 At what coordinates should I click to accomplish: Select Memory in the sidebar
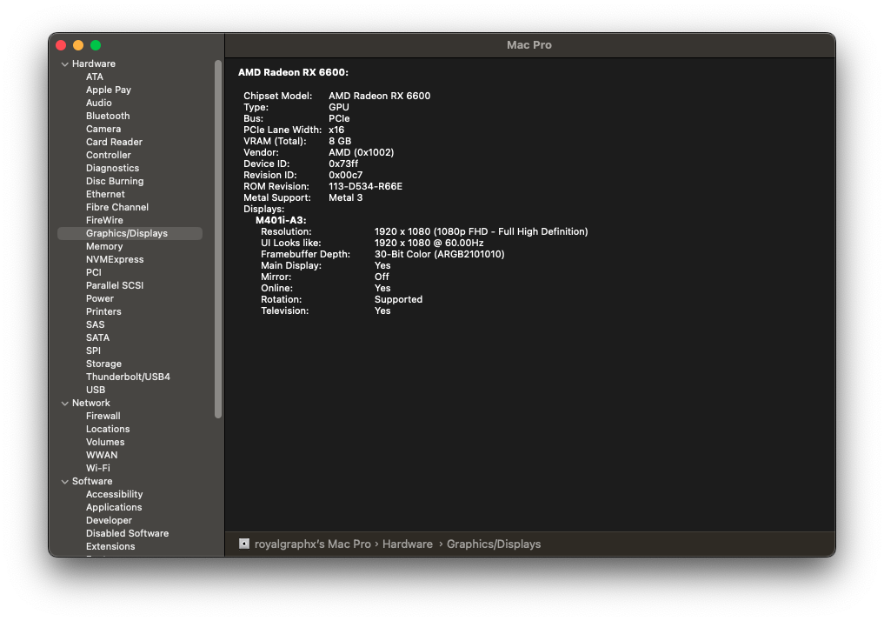point(104,246)
